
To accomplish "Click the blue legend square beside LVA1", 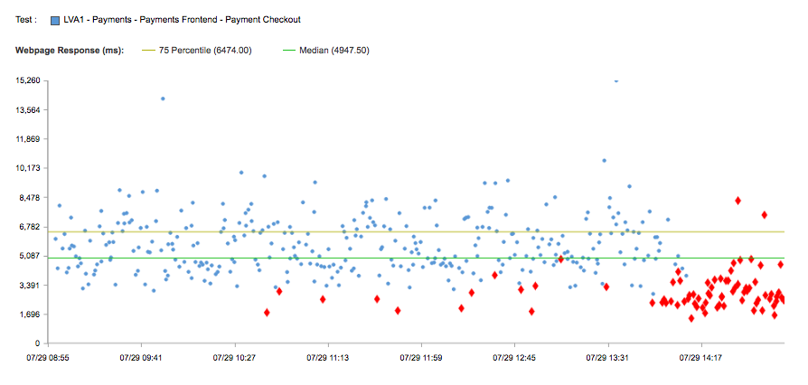I will pos(55,19).
